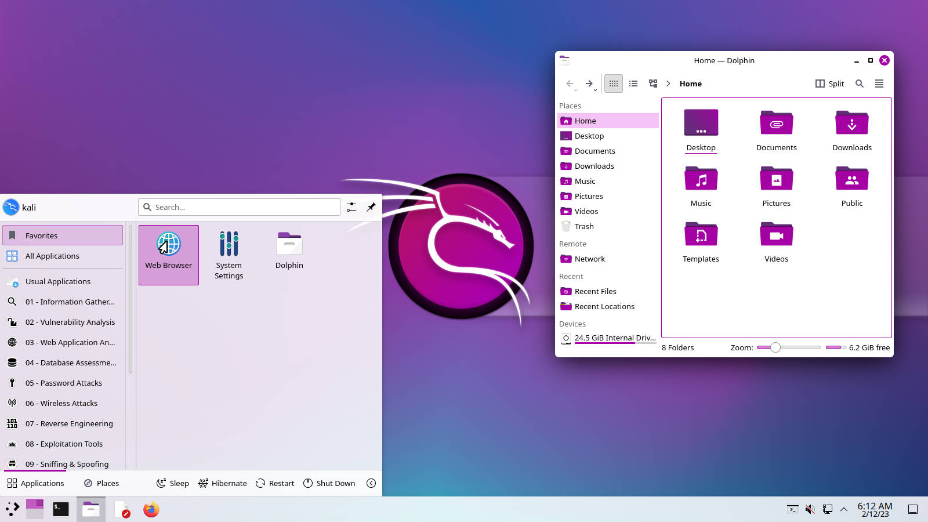Expand additional leave options arrow
The height and width of the screenshot is (522, 928).
(371, 483)
